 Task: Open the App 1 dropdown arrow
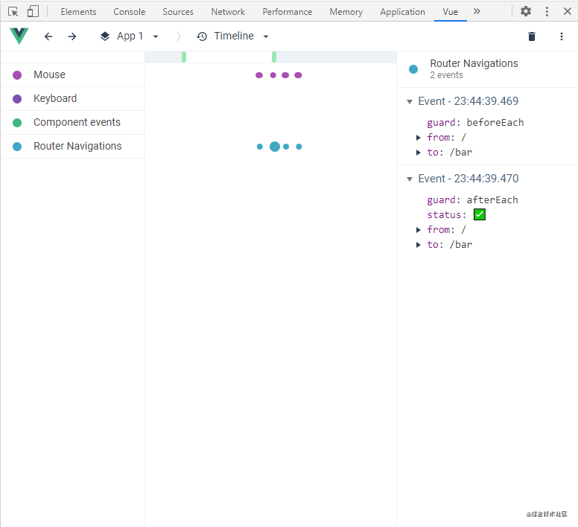click(x=156, y=36)
